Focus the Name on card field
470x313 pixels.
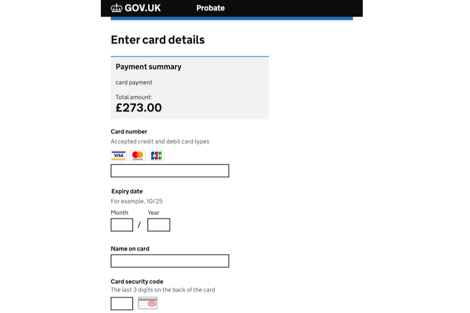coord(170,261)
